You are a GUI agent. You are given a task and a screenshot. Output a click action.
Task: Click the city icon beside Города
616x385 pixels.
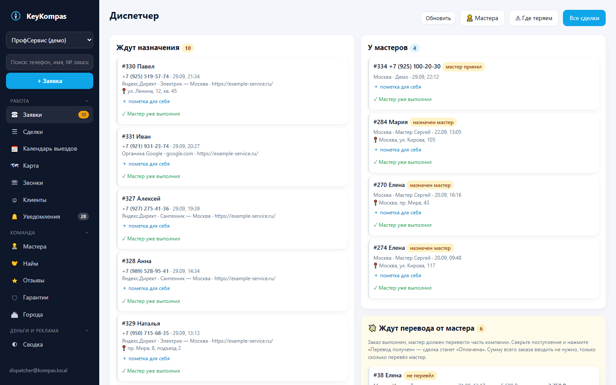(x=15, y=314)
